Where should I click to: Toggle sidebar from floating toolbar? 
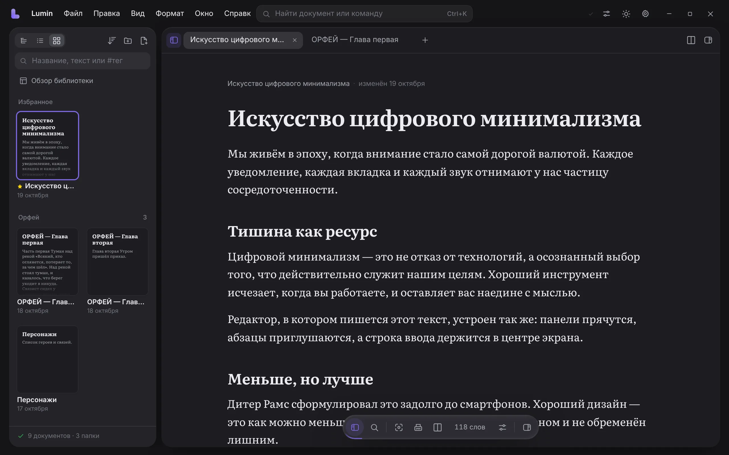coord(355,427)
